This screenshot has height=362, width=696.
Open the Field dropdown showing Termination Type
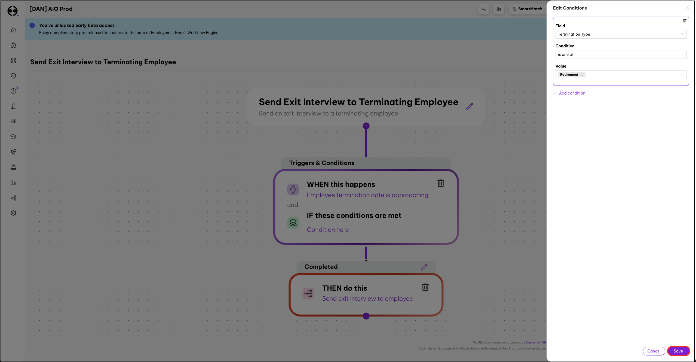click(x=621, y=34)
